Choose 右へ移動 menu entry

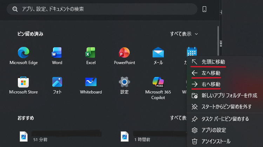(225, 84)
